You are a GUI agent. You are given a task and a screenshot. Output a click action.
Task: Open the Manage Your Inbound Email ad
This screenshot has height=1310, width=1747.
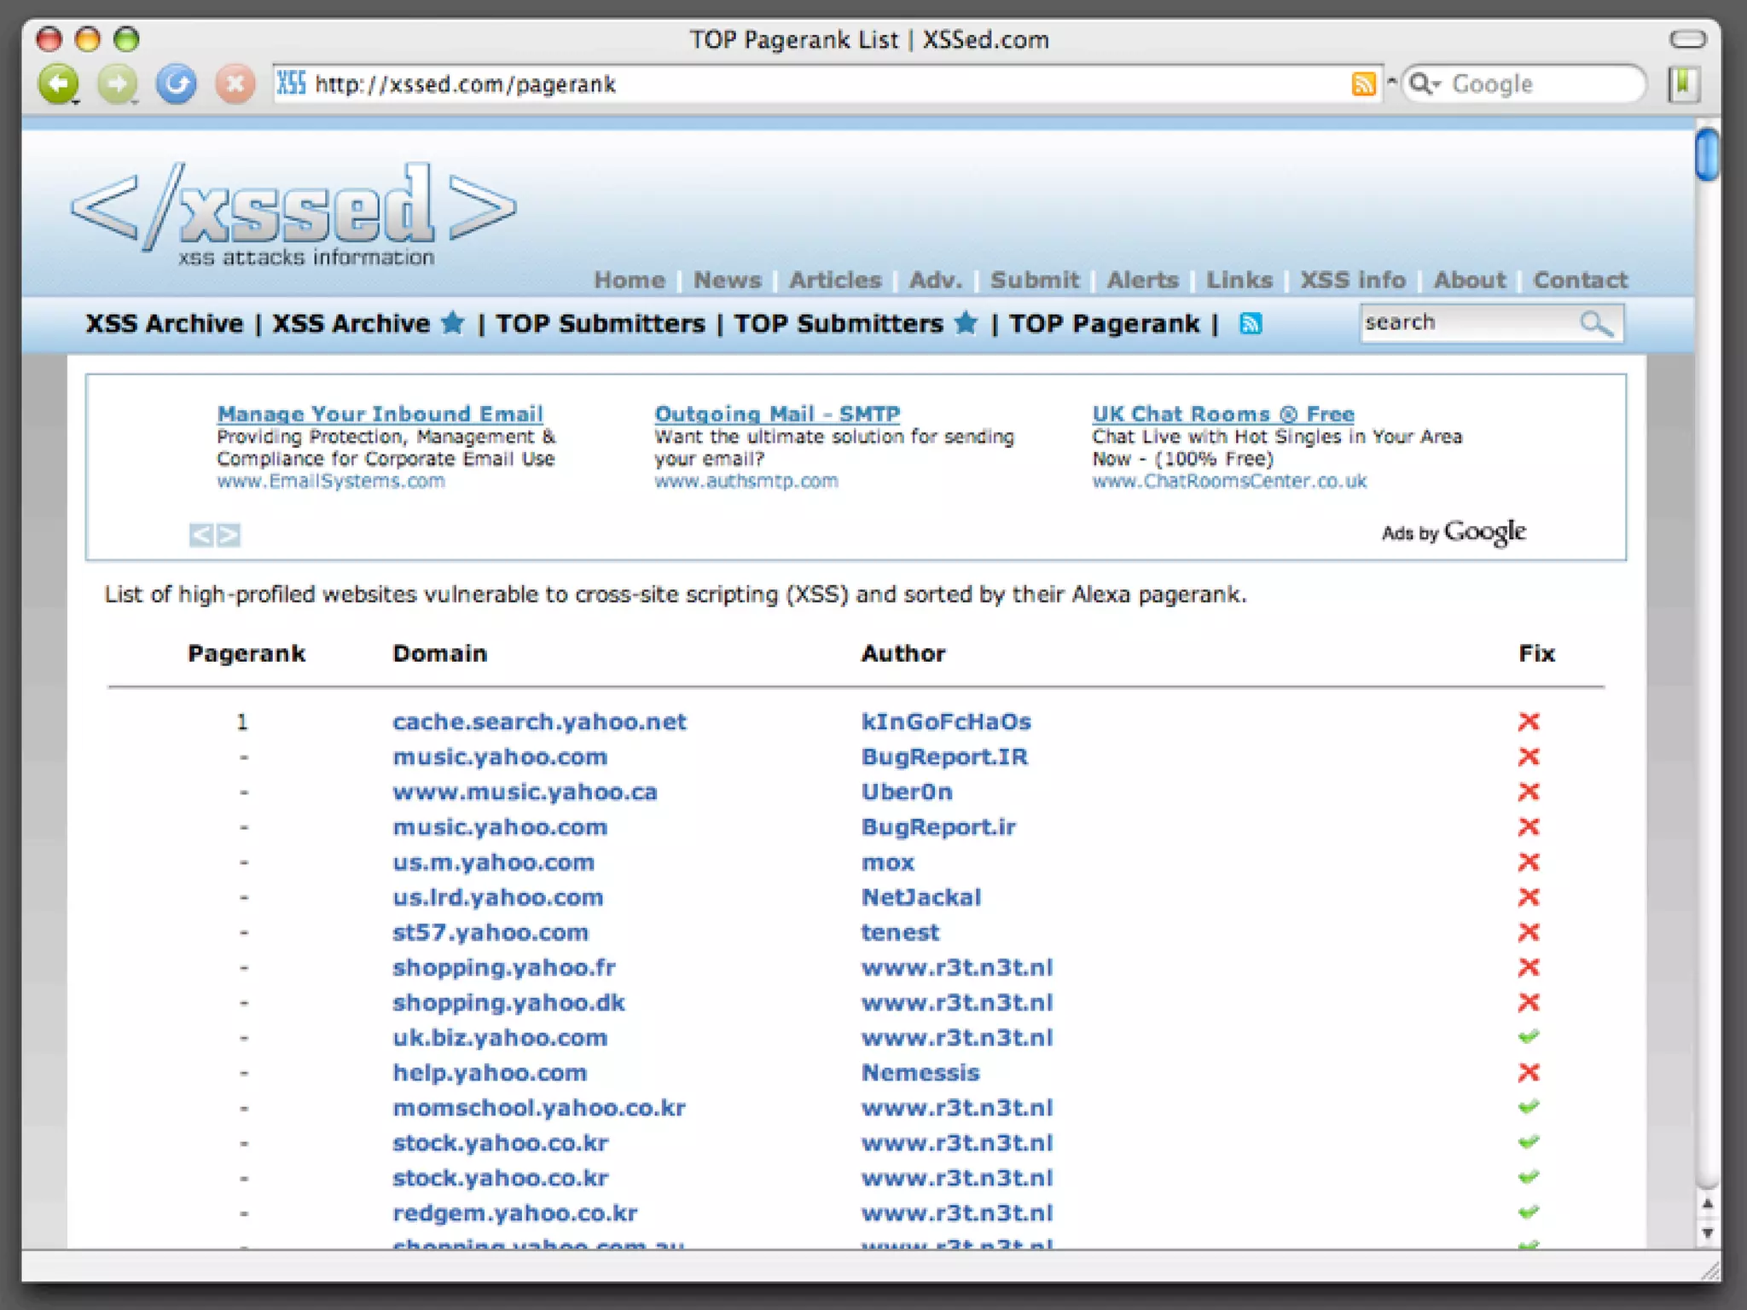click(380, 414)
